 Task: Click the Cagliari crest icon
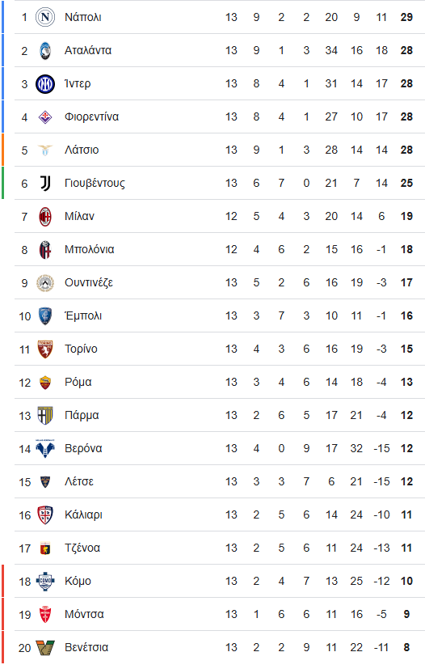click(44, 515)
